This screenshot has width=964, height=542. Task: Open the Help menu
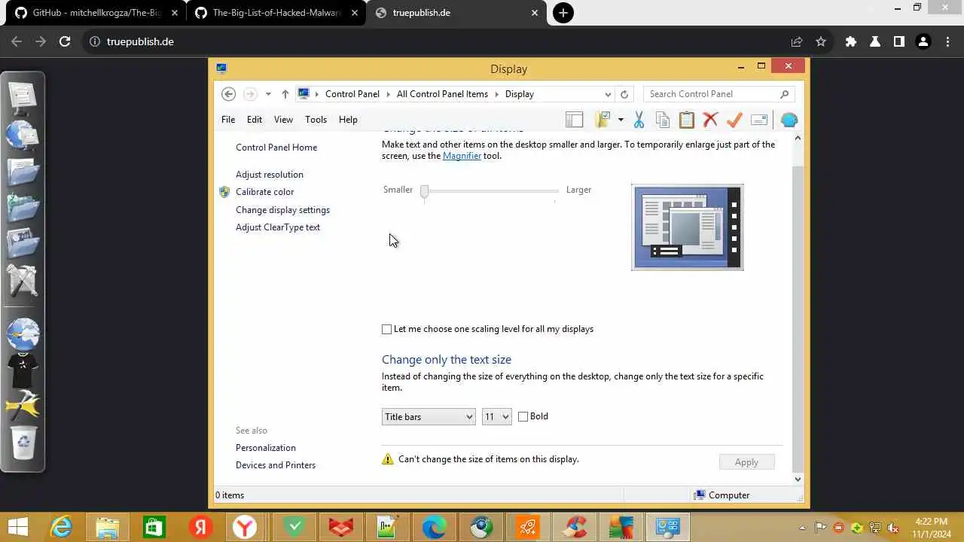348,120
